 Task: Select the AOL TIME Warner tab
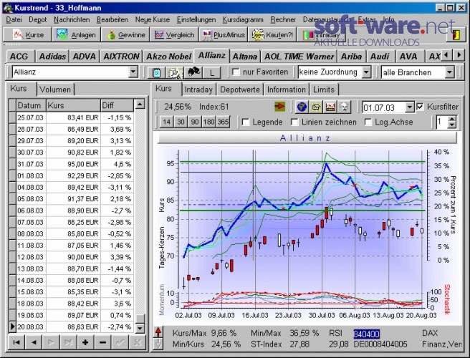(x=299, y=57)
